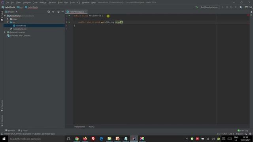253x142 pixels.
Task: Click src breadcrumb in navigation bar
Action: [20, 7]
